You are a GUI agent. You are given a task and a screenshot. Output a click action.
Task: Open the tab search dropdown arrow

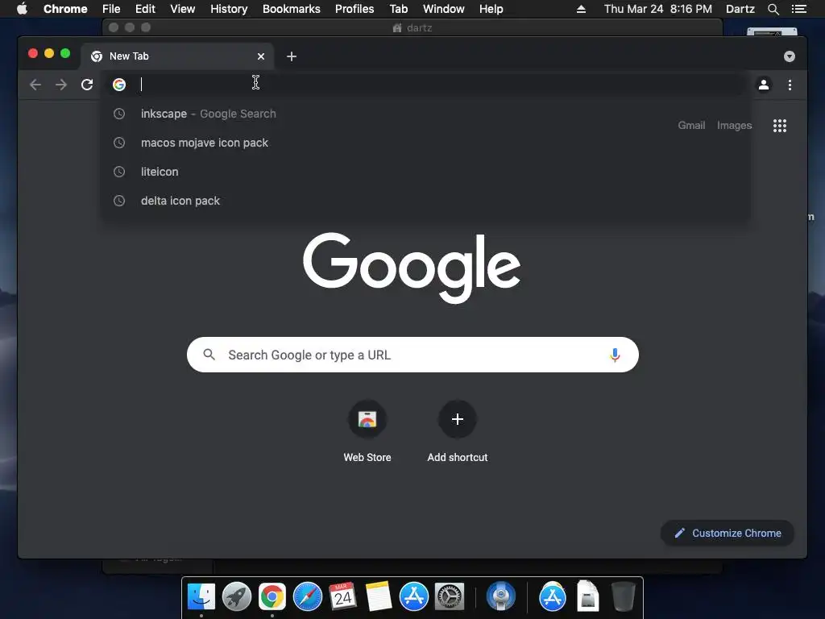pyautogui.click(x=790, y=56)
